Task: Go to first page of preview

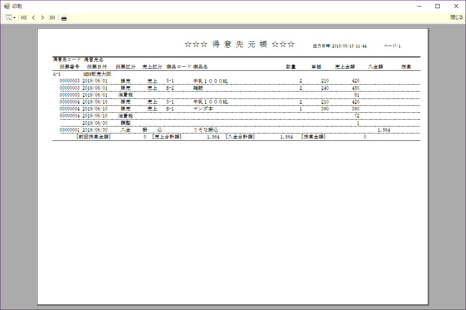Action: pyautogui.click(x=24, y=17)
